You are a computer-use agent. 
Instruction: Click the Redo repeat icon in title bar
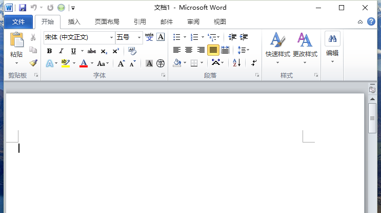(x=50, y=8)
